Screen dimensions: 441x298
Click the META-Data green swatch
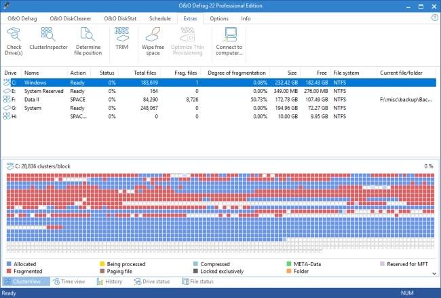(289, 264)
